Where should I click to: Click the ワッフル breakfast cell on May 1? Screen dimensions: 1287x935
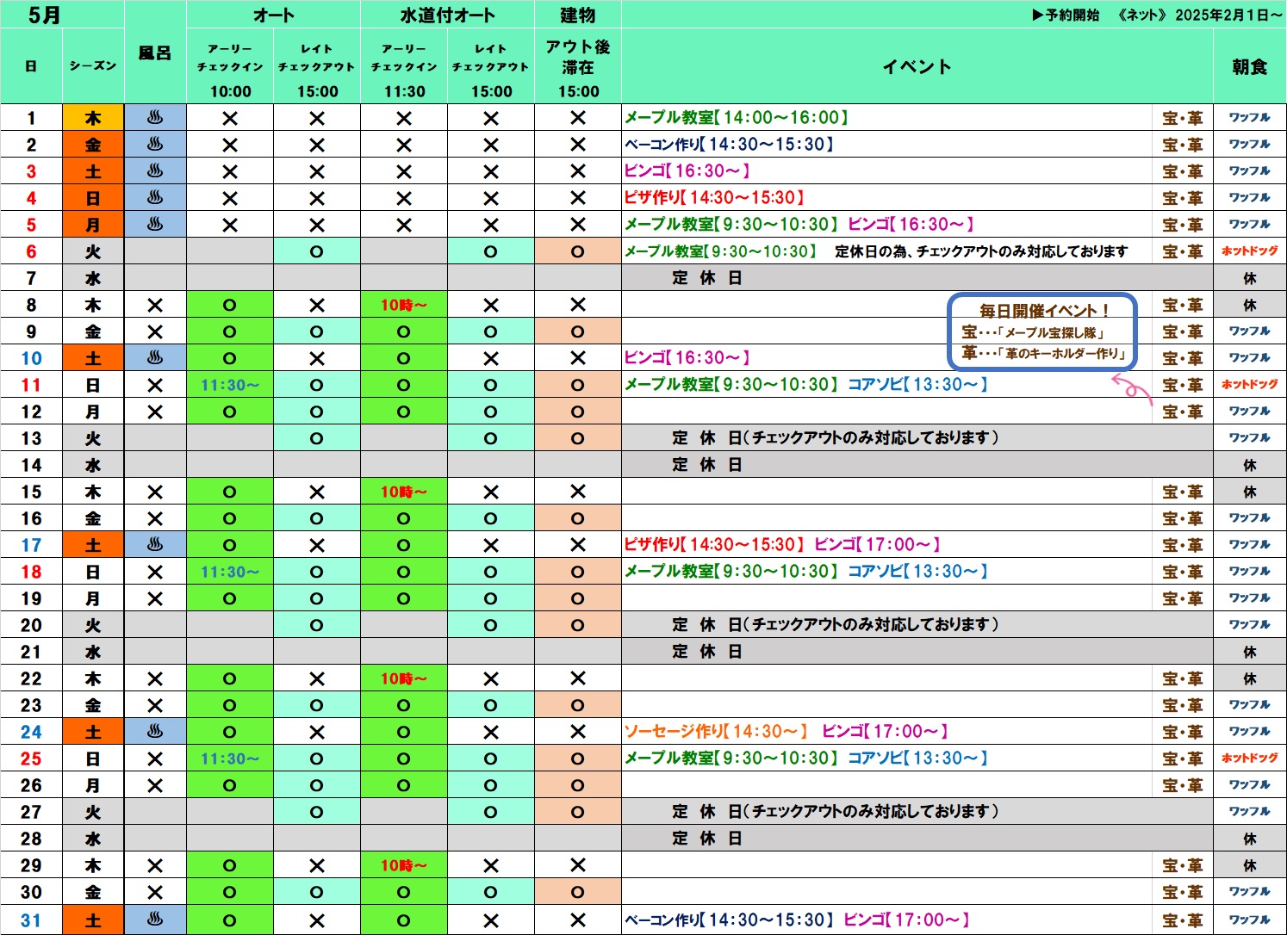1249,117
